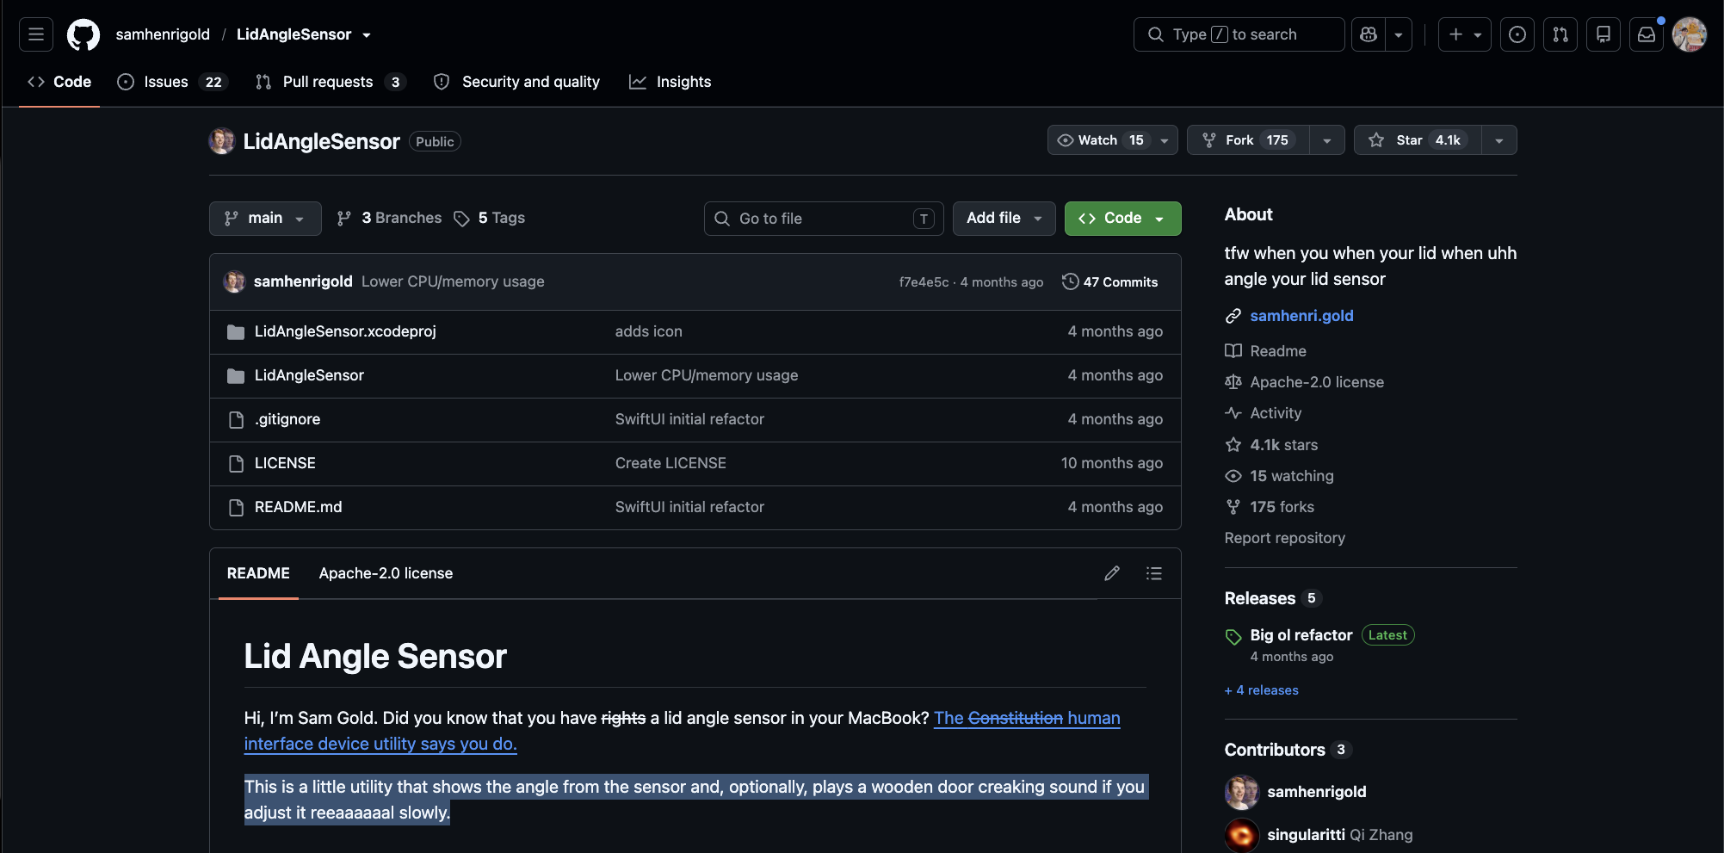Click the samhenrigold contributor avatar

tap(1242, 792)
